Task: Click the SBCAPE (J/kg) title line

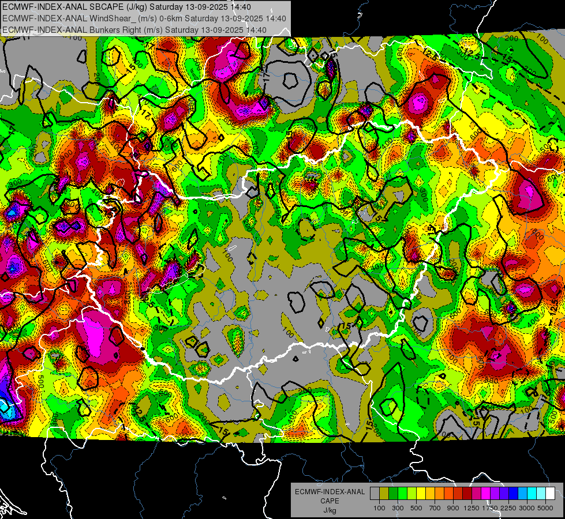Action: coord(126,7)
